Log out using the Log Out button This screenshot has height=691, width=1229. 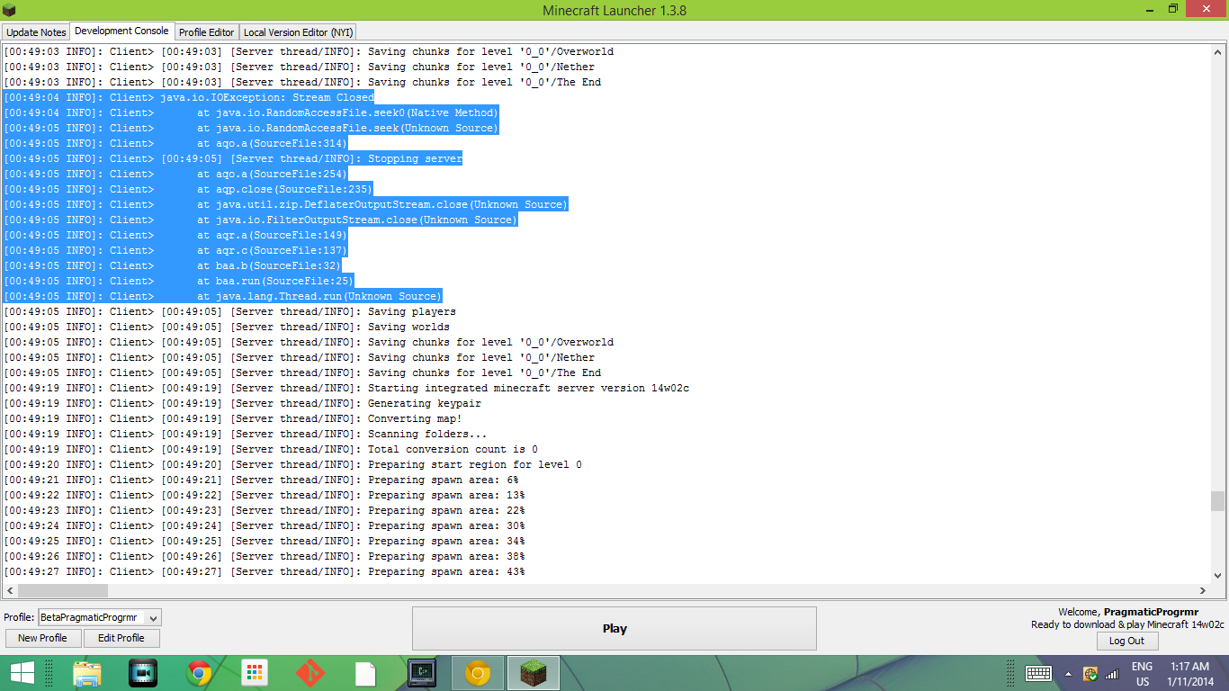[1127, 641]
